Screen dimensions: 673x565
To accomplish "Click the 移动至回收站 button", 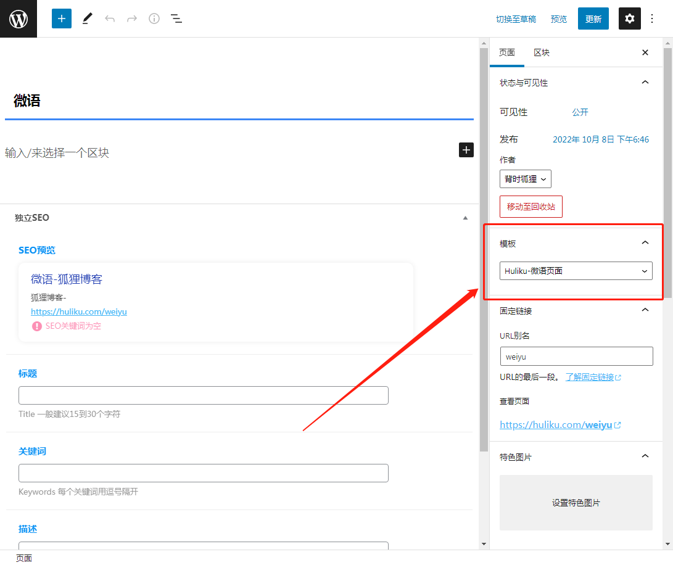I will coord(531,207).
